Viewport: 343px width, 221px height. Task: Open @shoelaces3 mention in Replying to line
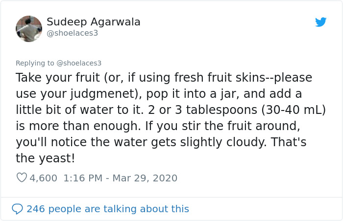(x=79, y=63)
